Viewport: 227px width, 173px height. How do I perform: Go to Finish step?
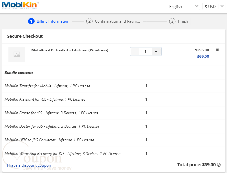click(x=183, y=21)
